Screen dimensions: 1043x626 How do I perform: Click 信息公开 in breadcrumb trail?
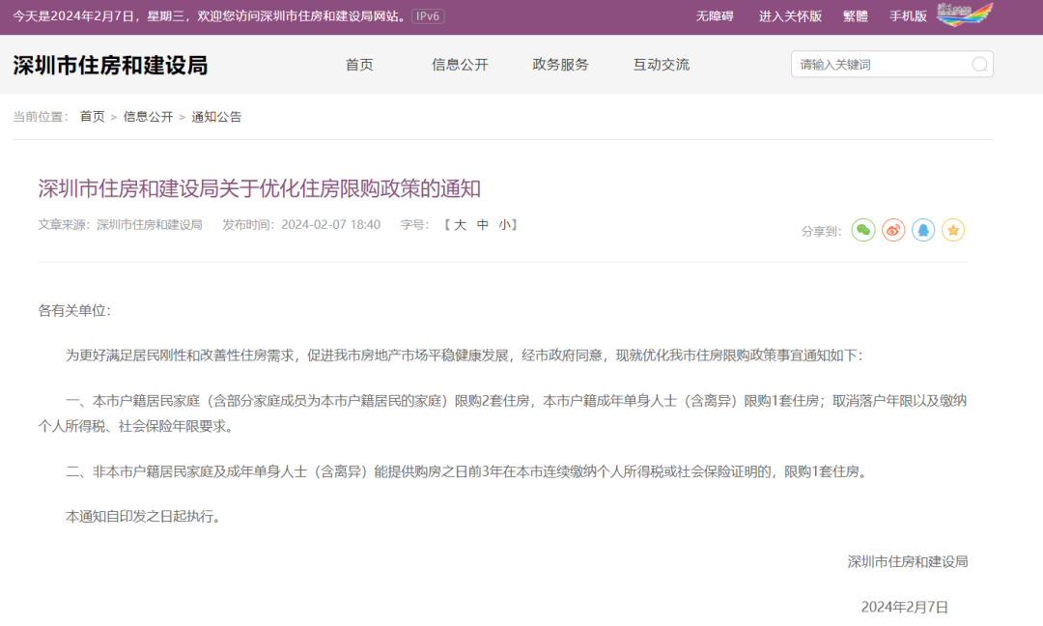(x=148, y=117)
